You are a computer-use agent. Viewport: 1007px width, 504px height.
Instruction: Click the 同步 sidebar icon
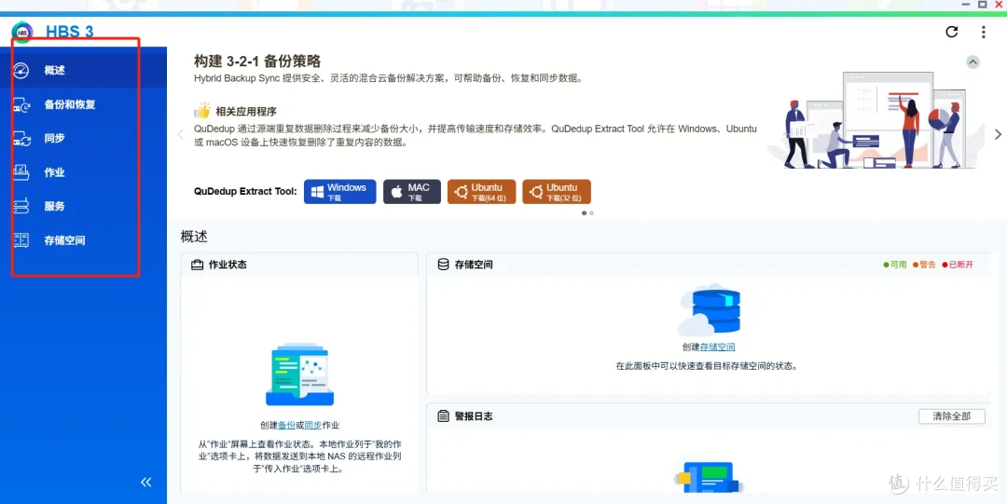pyautogui.click(x=21, y=139)
